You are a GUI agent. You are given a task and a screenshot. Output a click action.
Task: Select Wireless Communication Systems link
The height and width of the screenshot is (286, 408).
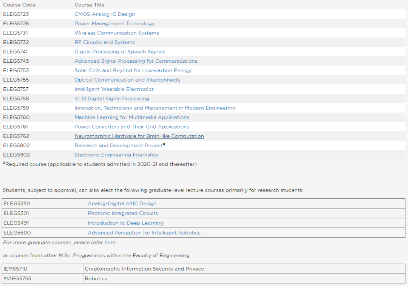117,33
